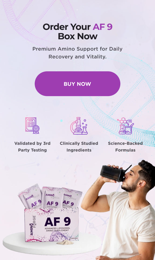The width and height of the screenshot is (155, 260).
Task: Click the AF 9 product box image
Action: pos(52,225)
